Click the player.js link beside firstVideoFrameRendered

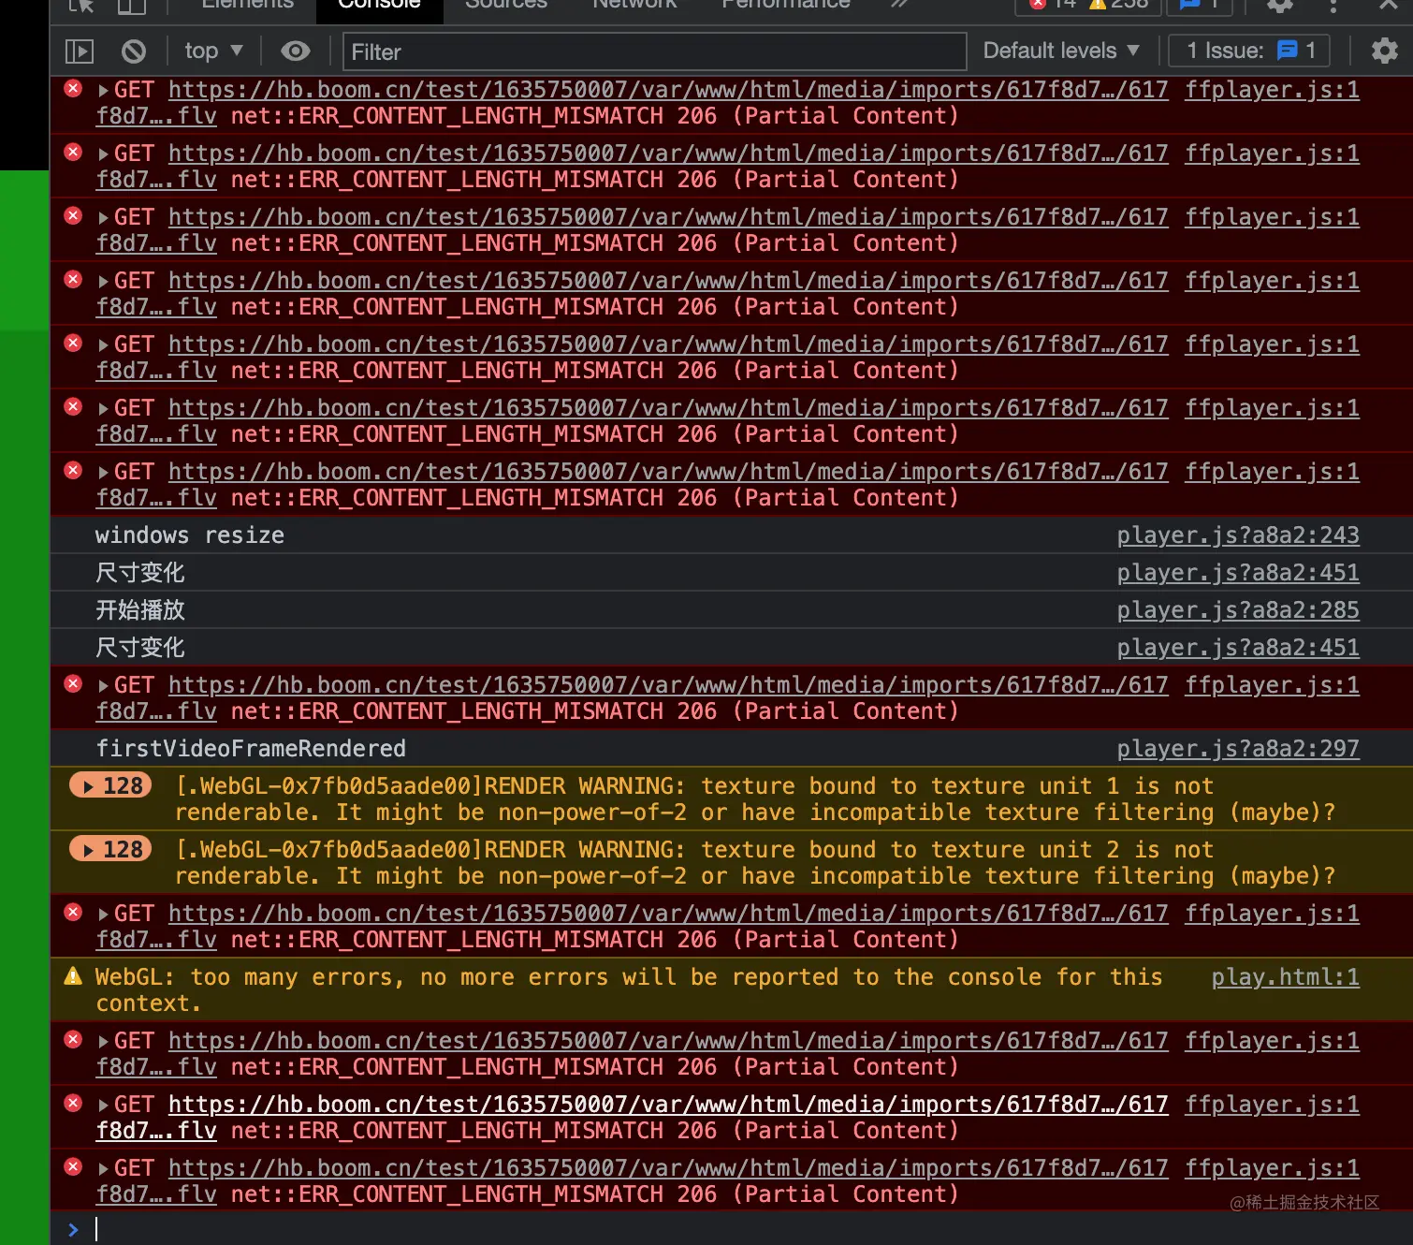tap(1237, 748)
